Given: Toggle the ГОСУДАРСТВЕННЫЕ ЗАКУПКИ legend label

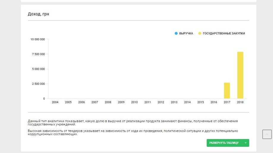Looking at the screenshot, I should (224, 34).
